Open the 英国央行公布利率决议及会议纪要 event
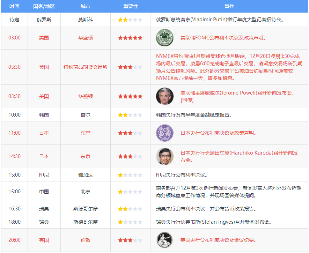 click(x=218, y=240)
